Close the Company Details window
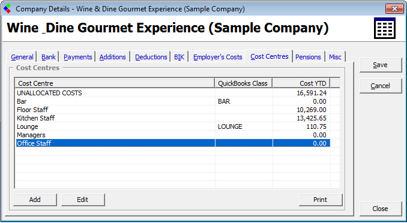 394,8
